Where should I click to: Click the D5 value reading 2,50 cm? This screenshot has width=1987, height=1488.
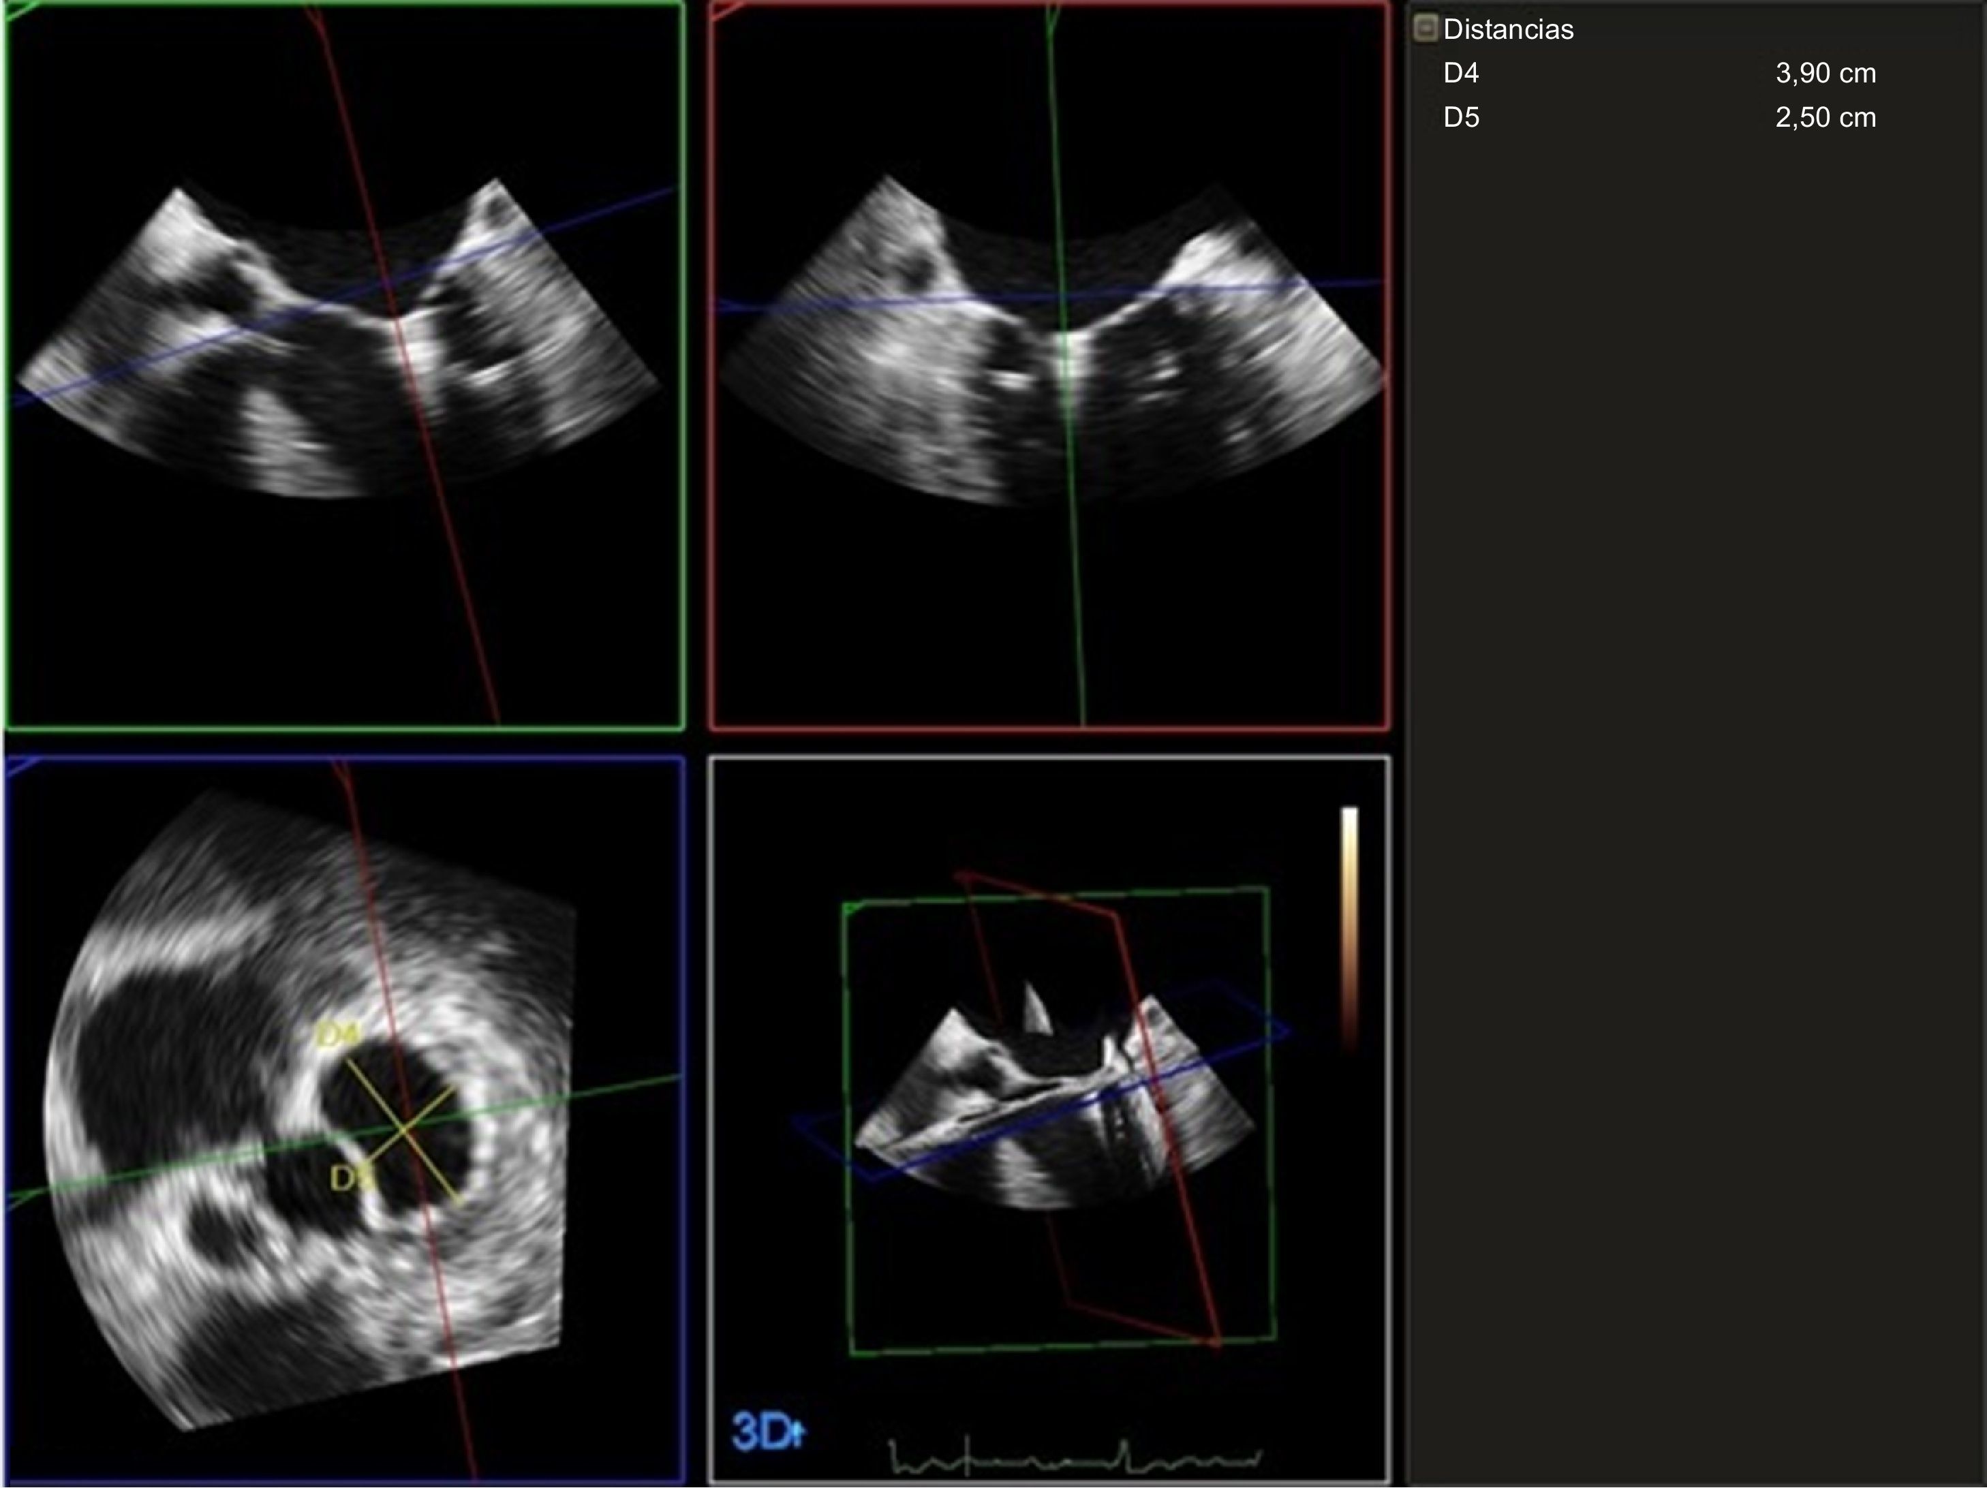coord(1823,118)
